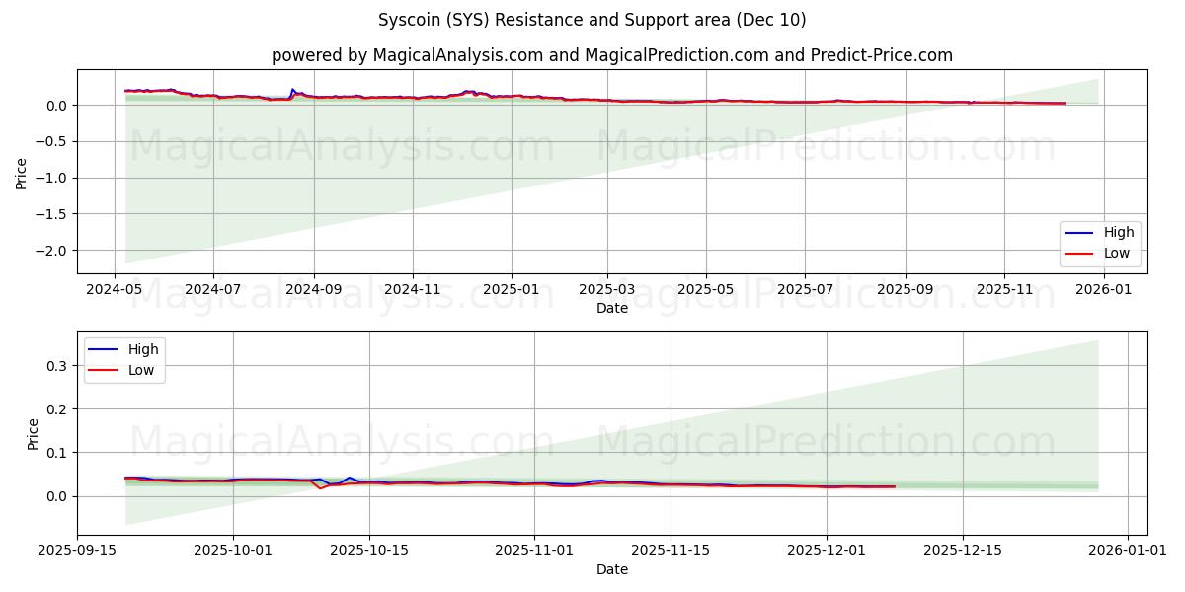Open the top chart legend box
This screenshot has height=592, width=1185.
[1101, 241]
